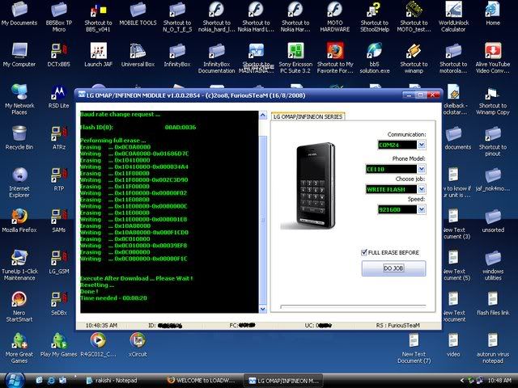Launch the SAMs shortcut icon
518x388 pixels.
pos(59,221)
